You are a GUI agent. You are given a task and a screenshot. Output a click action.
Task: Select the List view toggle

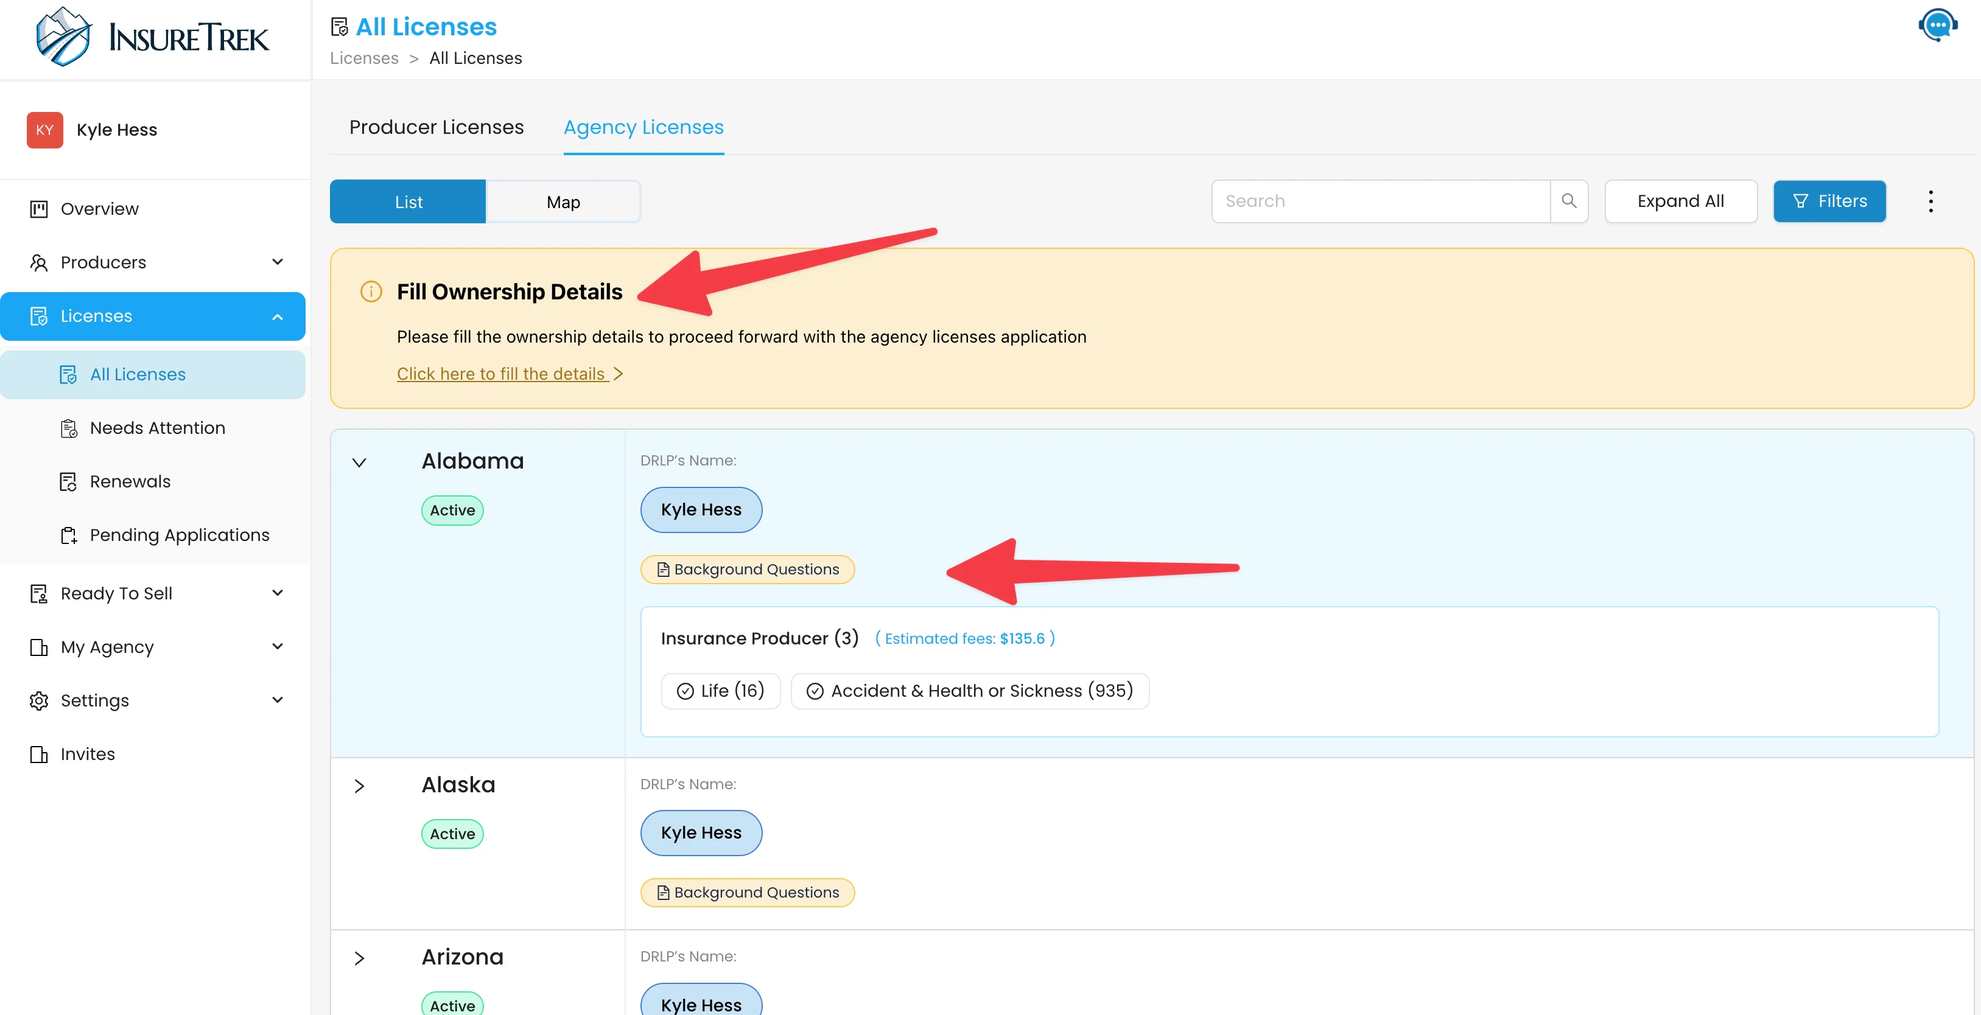tap(408, 201)
